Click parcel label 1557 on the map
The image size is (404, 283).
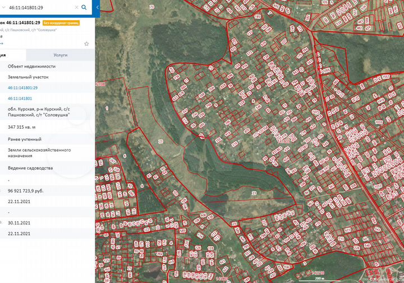pos(386,77)
